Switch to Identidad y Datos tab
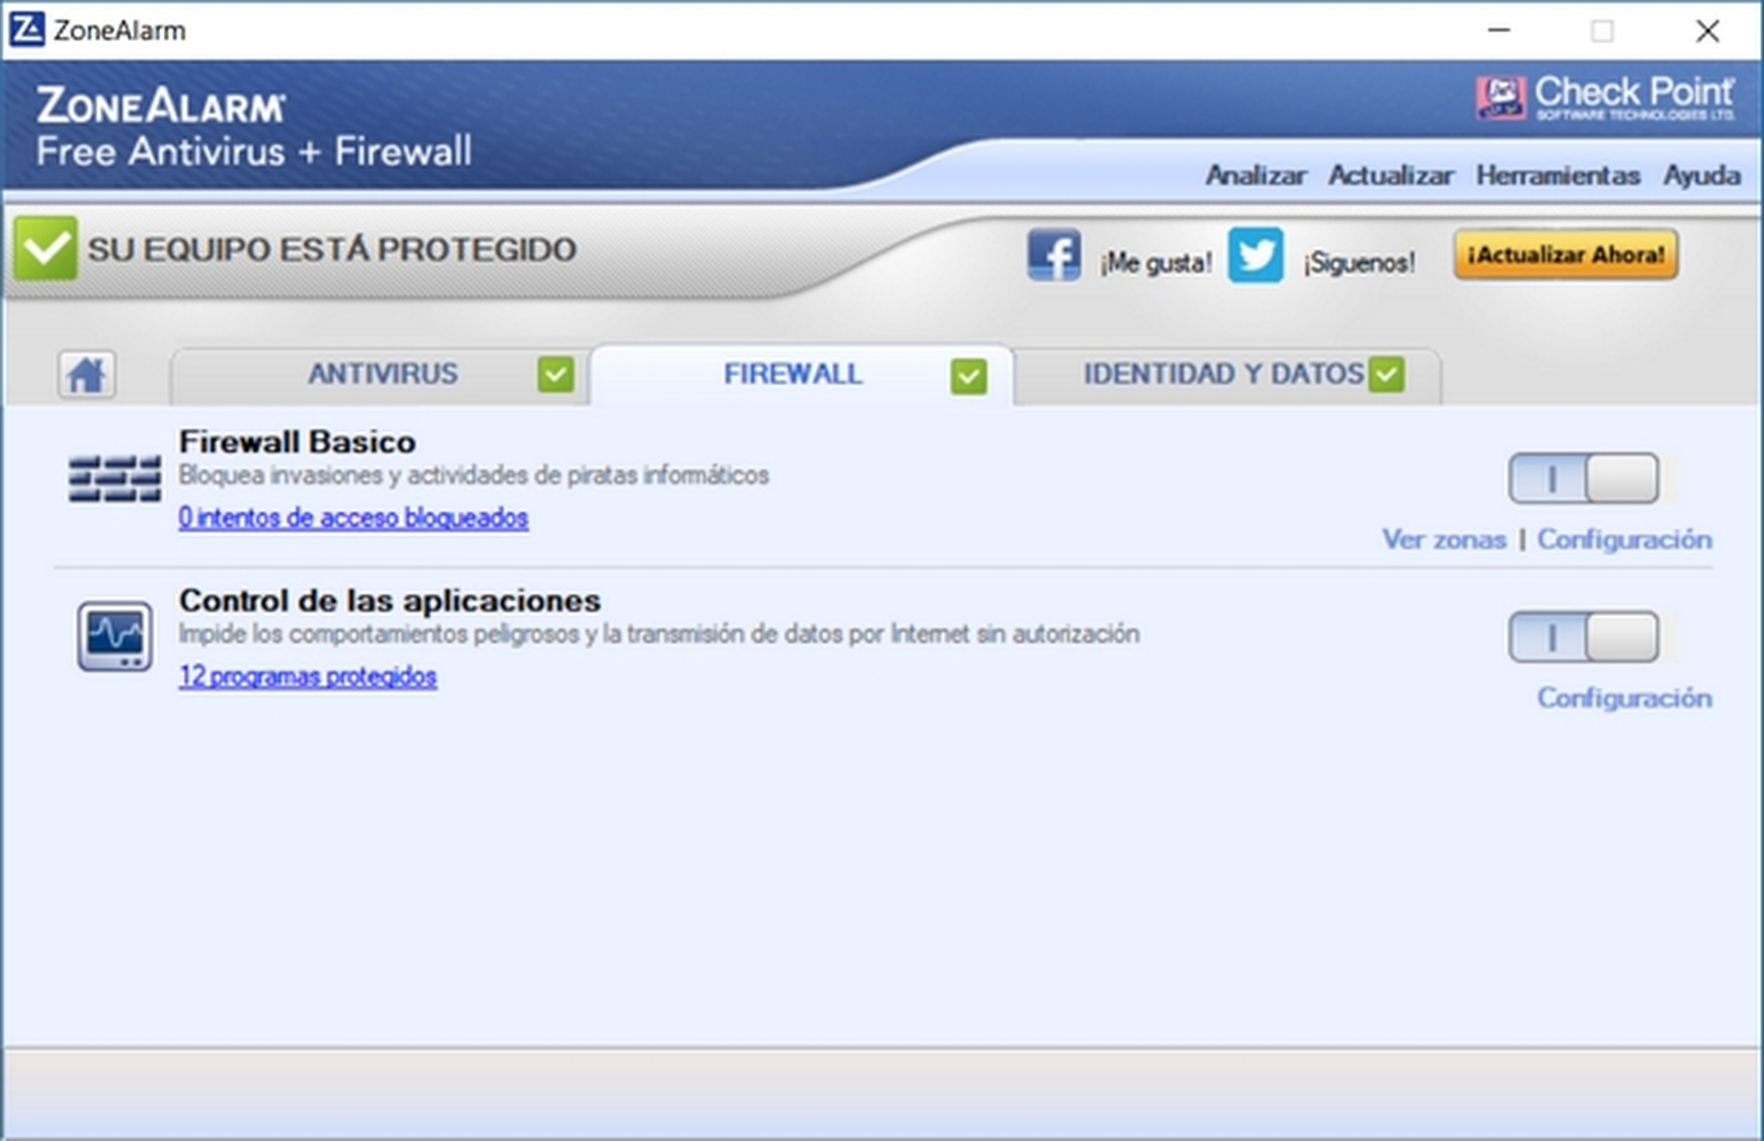Screen dimensions: 1764x1141 click(1222, 374)
